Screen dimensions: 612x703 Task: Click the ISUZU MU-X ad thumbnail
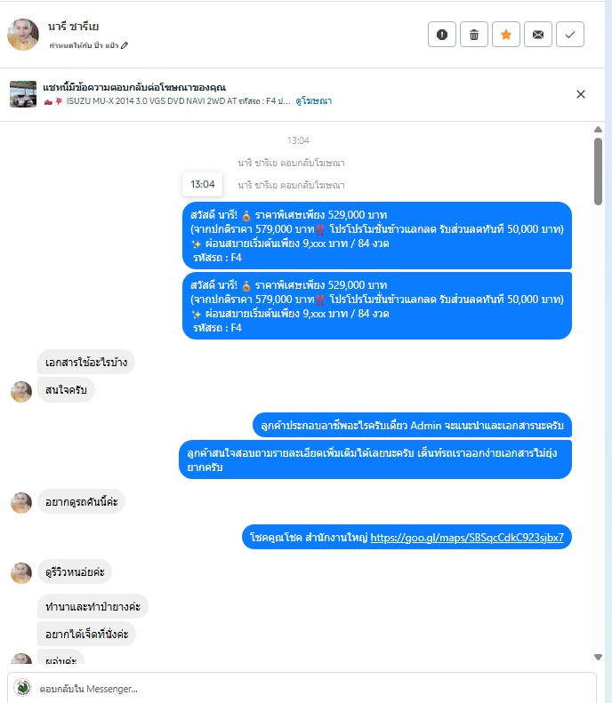(x=23, y=94)
